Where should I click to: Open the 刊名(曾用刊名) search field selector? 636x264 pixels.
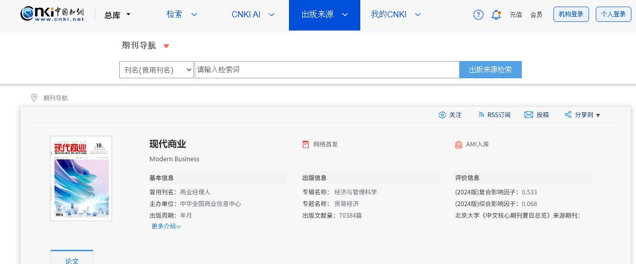tap(156, 70)
